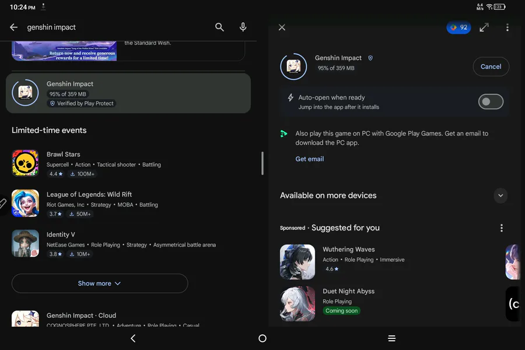The width and height of the screenshot is (525, 350).
Task: Tap the lightning bolt auto-open icon
Action: click(x=290, y=97)
